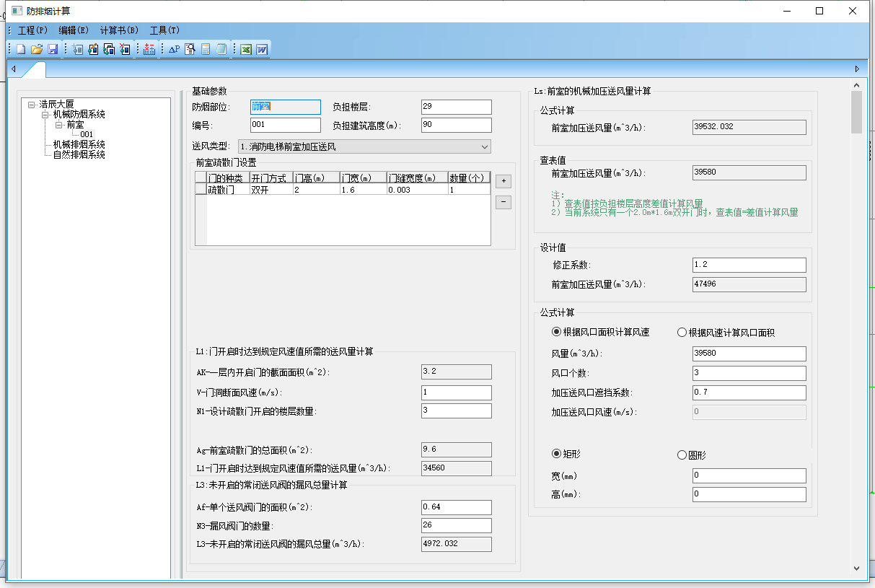Save the project using the toolbar icon
The width and height of the screenshot is (875, 588).
coord(53,48)
